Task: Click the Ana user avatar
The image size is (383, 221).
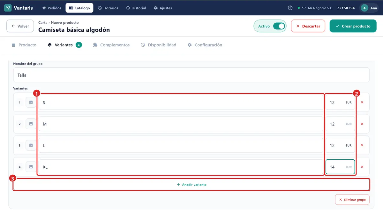Action: [364, 8]
